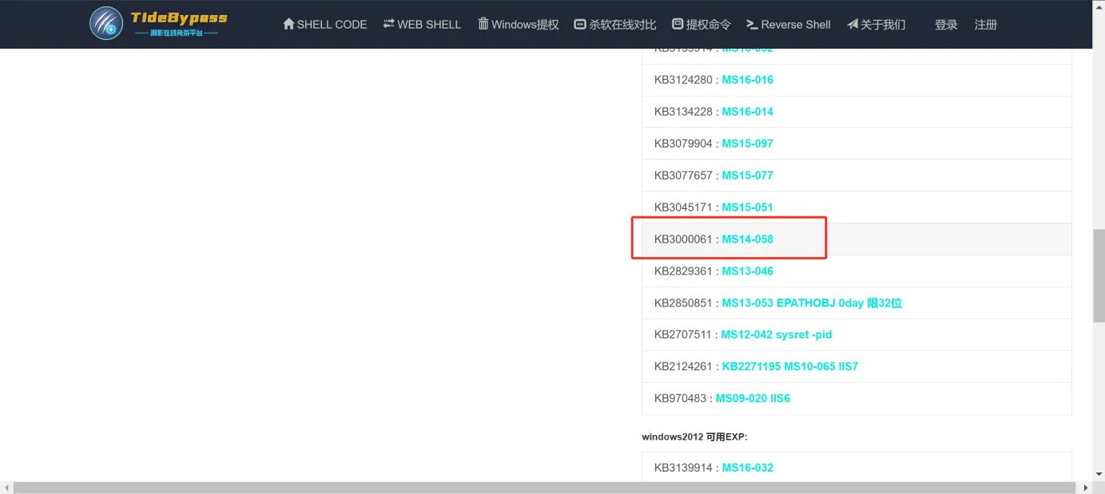Open MS13-053 EPATHOBJ 0day link
Screen dimensions: 1105x494
click(812, 303)
